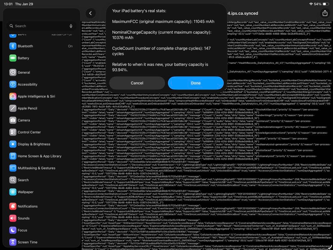The height and width of the screenshot is (250, 333).
Task: Tap the Camera settings icon
Action: [x=13, y=120]
